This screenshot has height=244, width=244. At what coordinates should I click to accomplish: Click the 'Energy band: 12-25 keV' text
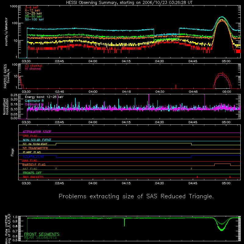click(44, 97)
